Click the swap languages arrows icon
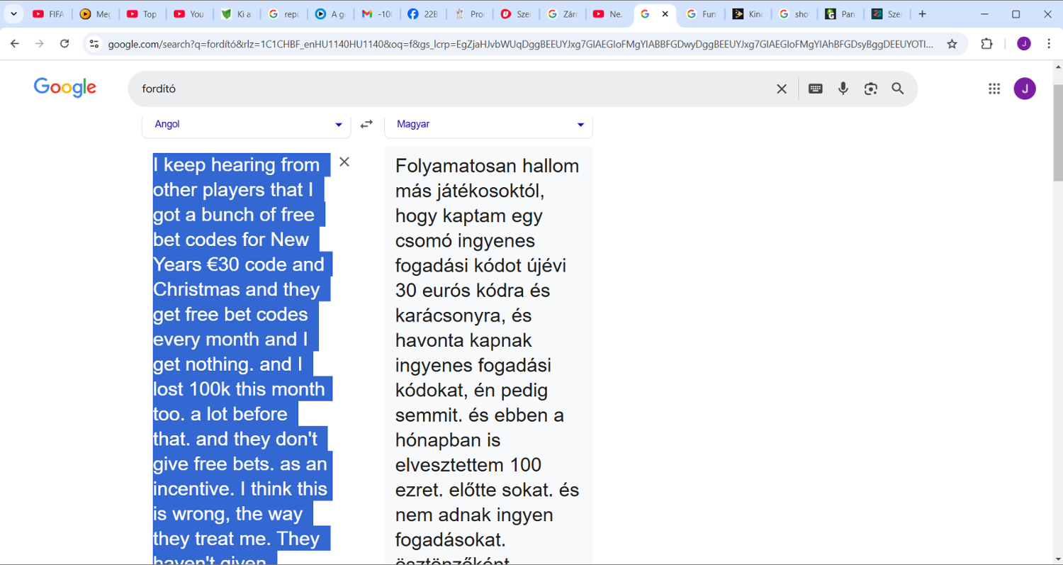1063x565 pixels. [x=366, y=125]
